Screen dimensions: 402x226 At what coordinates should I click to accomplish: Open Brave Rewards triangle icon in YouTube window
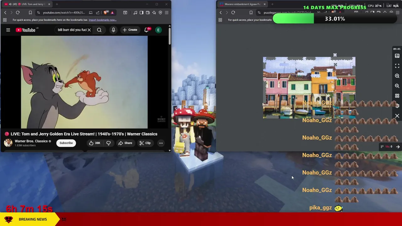click(x=112, y=13)
